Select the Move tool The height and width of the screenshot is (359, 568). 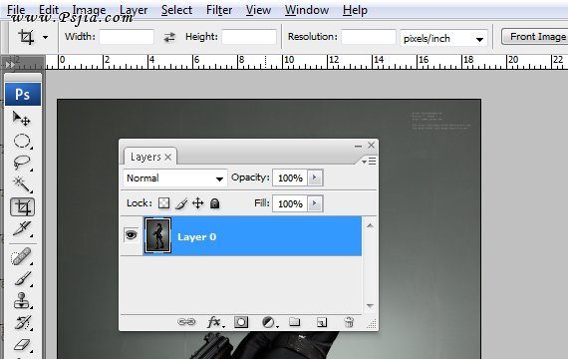22,119
